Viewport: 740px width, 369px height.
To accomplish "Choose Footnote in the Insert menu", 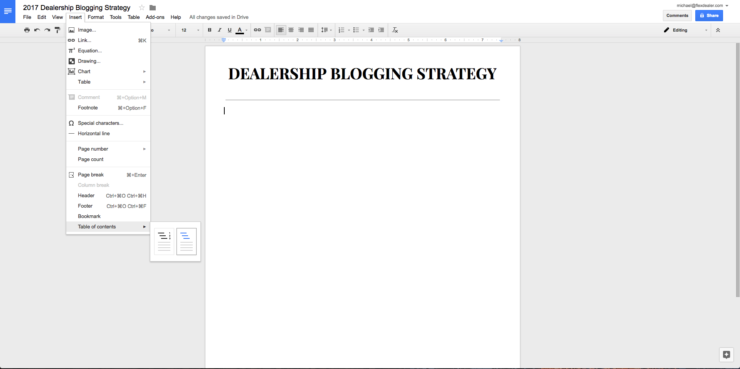I will tap(88, 108).
